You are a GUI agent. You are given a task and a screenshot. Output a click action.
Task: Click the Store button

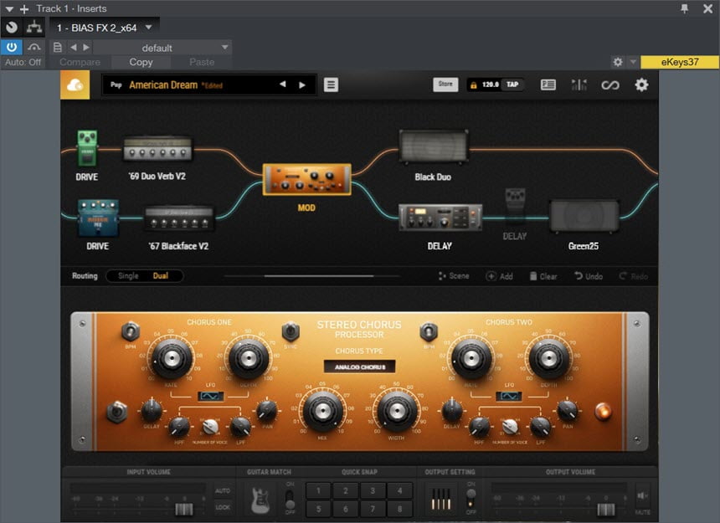pos(445,85)
